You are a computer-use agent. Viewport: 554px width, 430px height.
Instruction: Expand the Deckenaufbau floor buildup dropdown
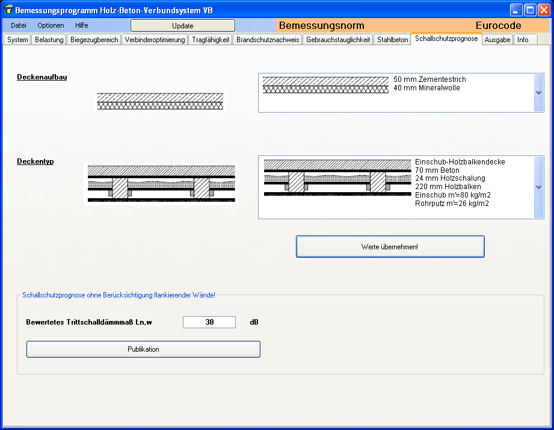[538, 93]
